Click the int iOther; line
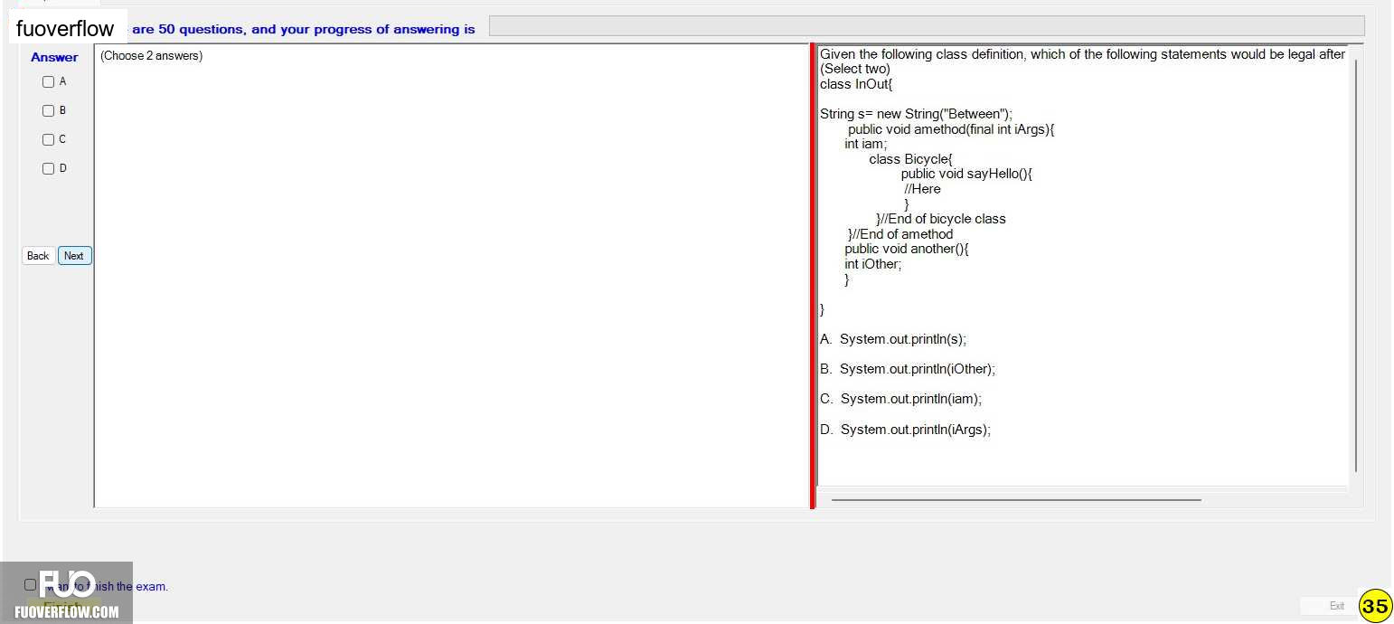 873,264
